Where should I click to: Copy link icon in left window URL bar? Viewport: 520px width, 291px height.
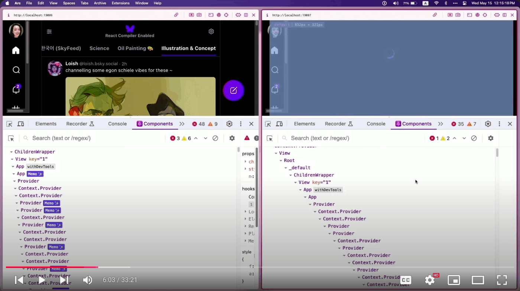click(x=176, y=15)
